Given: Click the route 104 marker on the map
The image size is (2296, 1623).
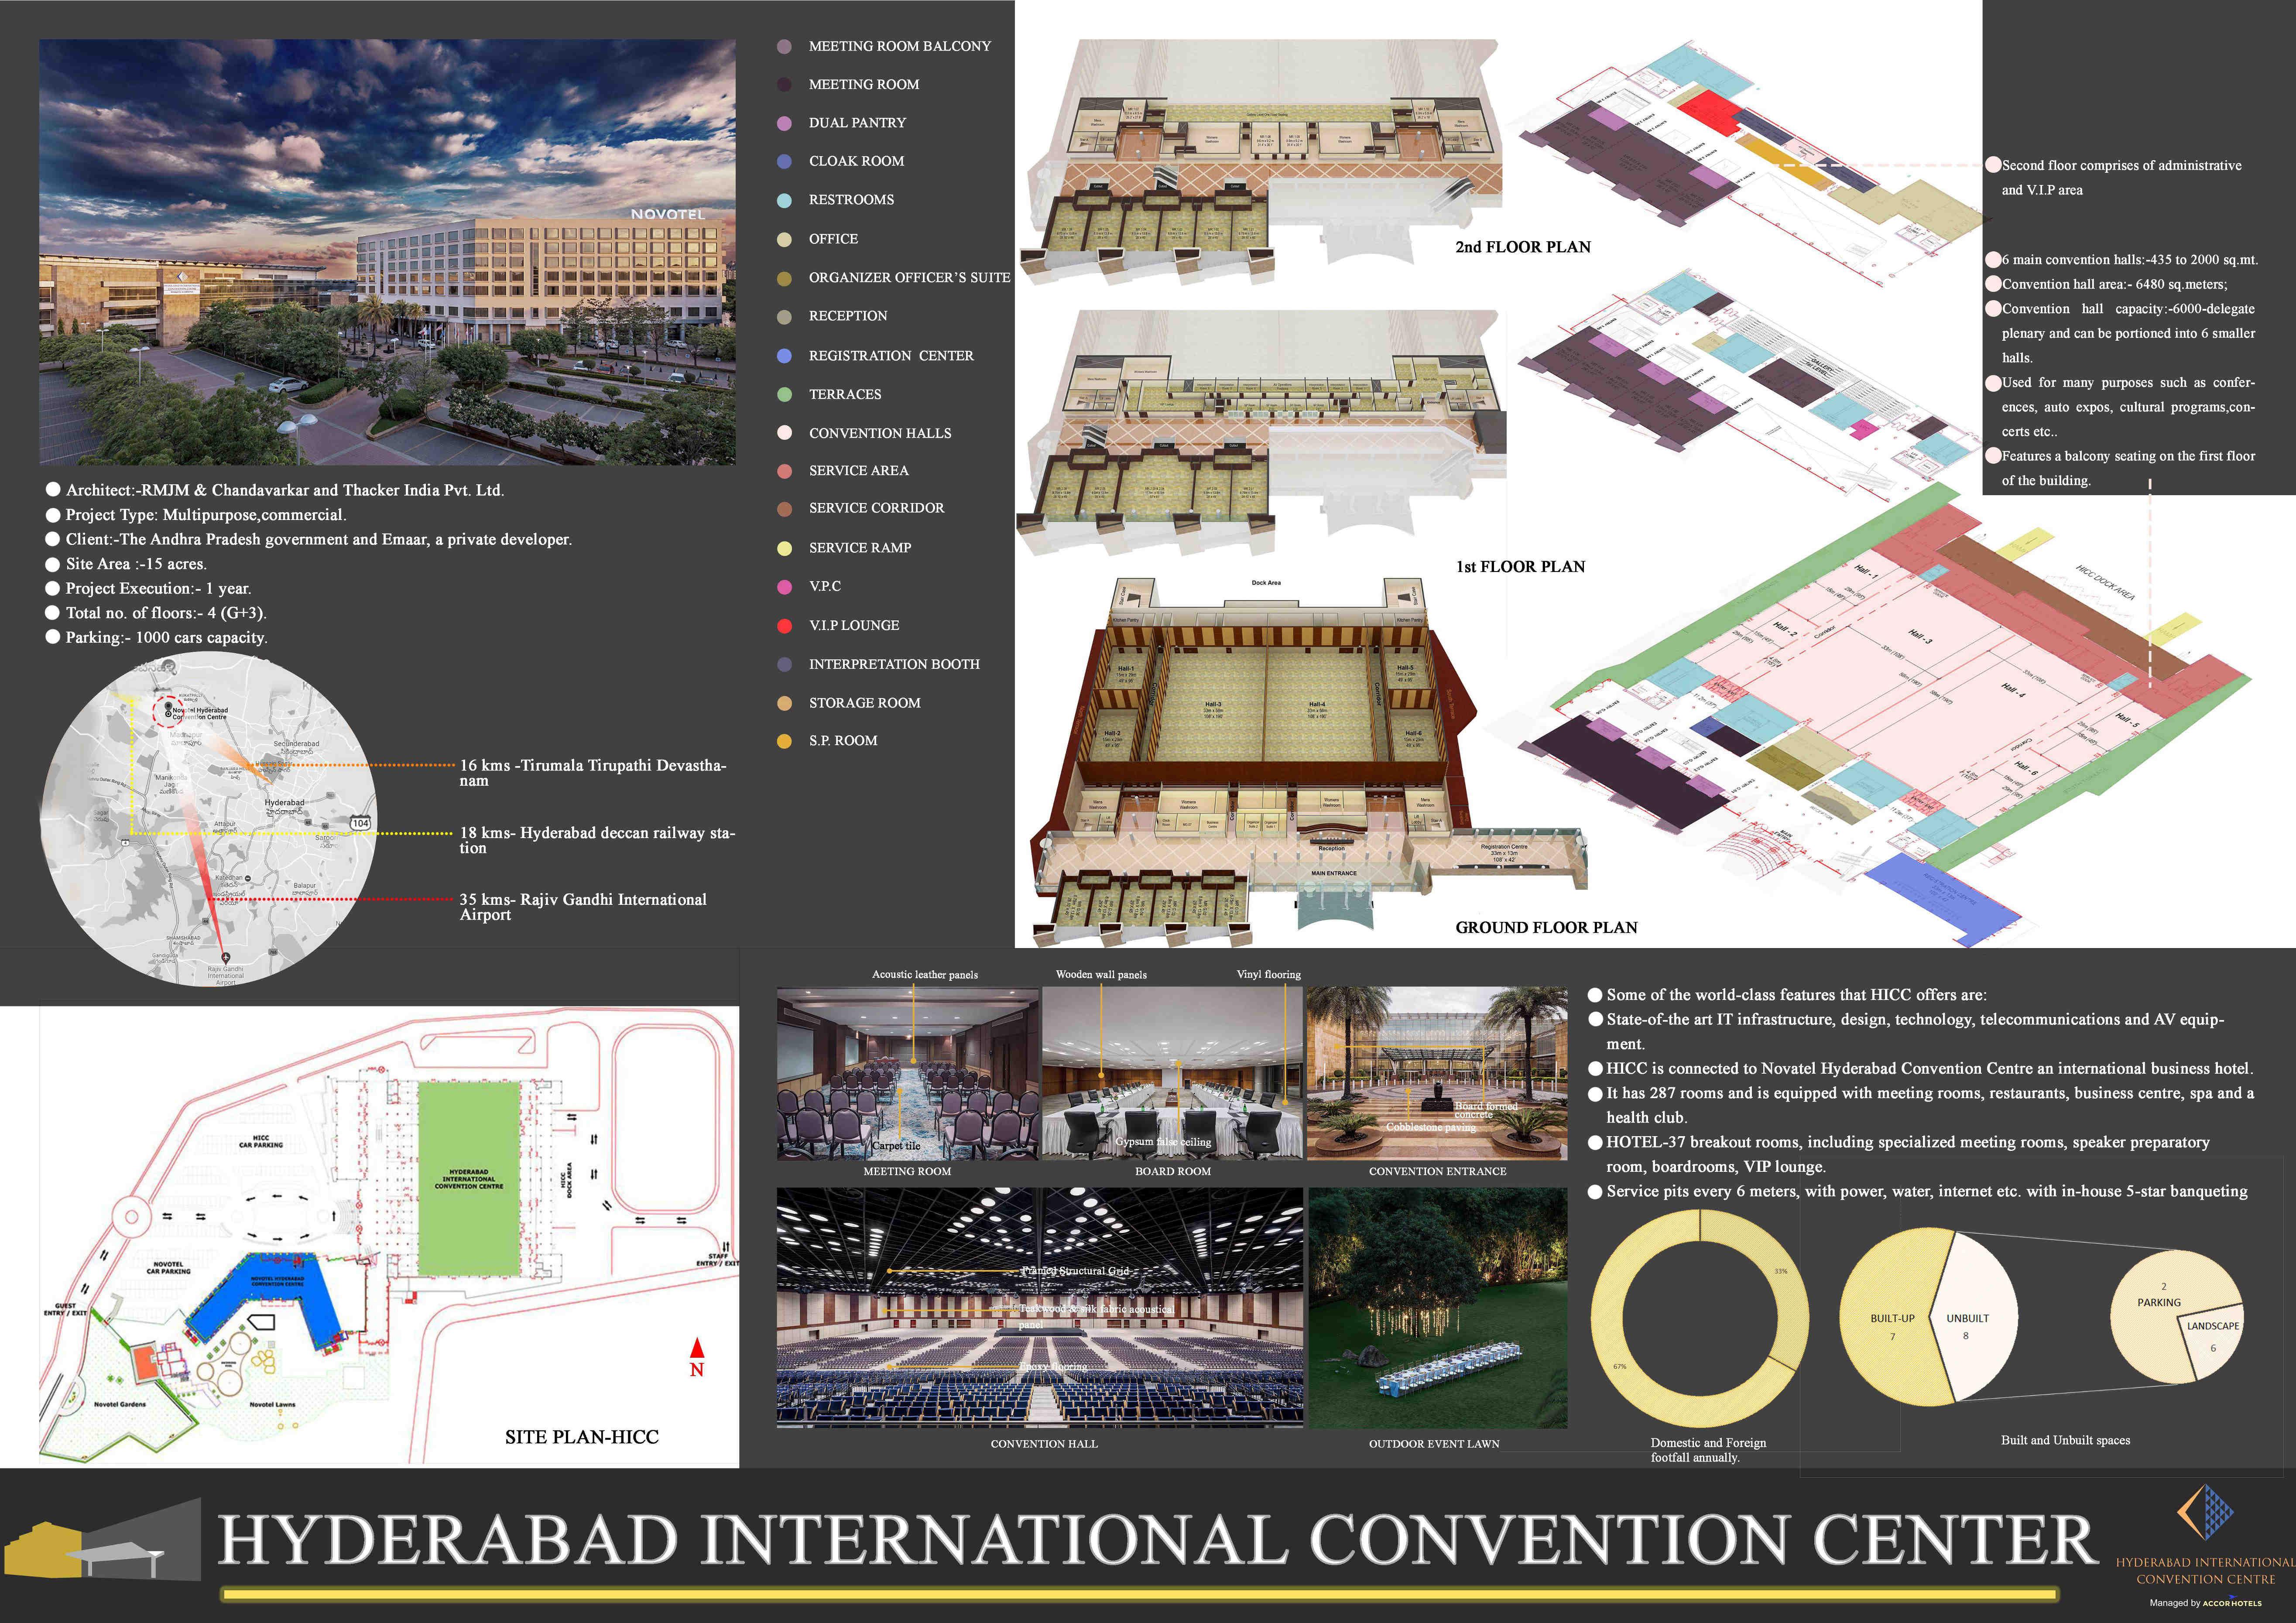Looking at the screenshot, I should click(x=360, y=823).
